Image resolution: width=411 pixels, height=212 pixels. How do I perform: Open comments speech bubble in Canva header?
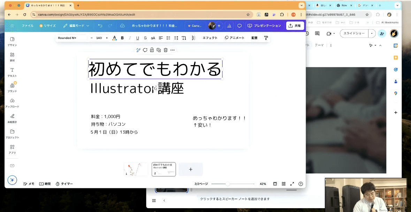tap(239, 26)
